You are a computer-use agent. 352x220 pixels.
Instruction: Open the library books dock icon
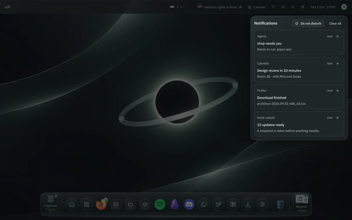click(x=233, y=204)
